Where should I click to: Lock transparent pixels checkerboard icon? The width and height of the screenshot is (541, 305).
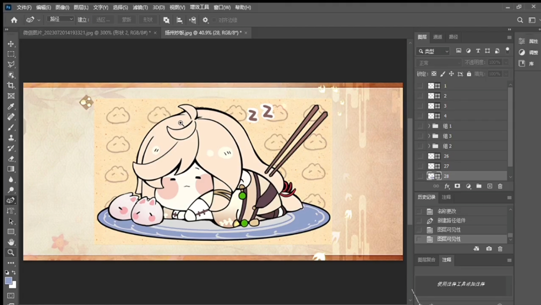tap(434, 74)
